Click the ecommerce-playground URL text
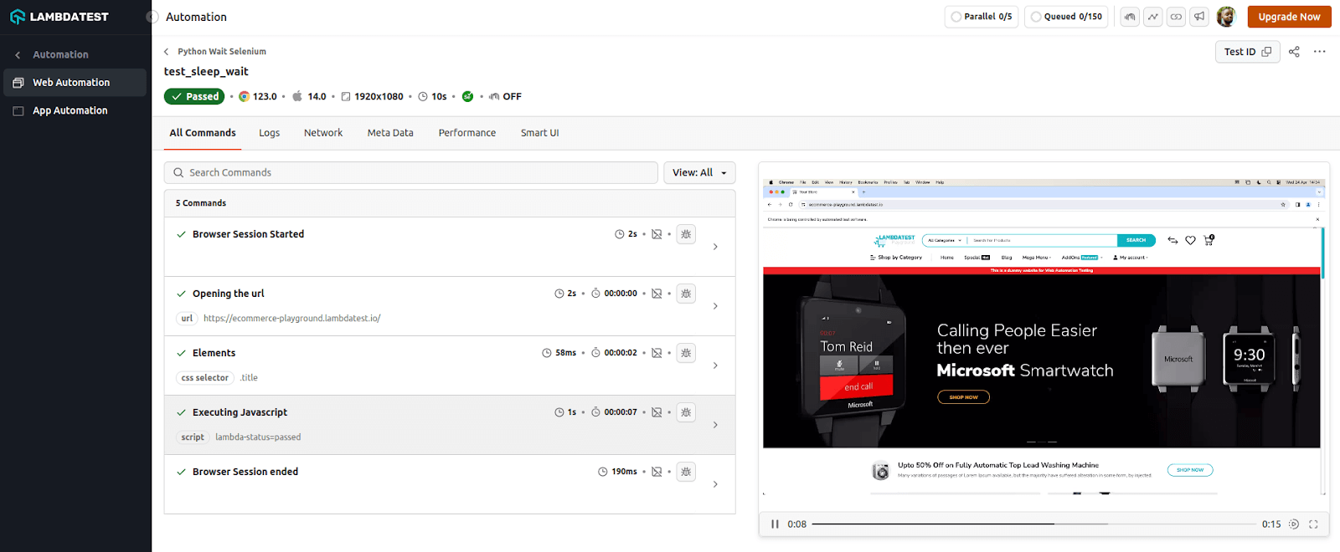The height and width of the screenshot is (552, 1340). click(291, 319)
